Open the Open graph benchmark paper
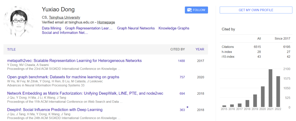 [63, 77]
